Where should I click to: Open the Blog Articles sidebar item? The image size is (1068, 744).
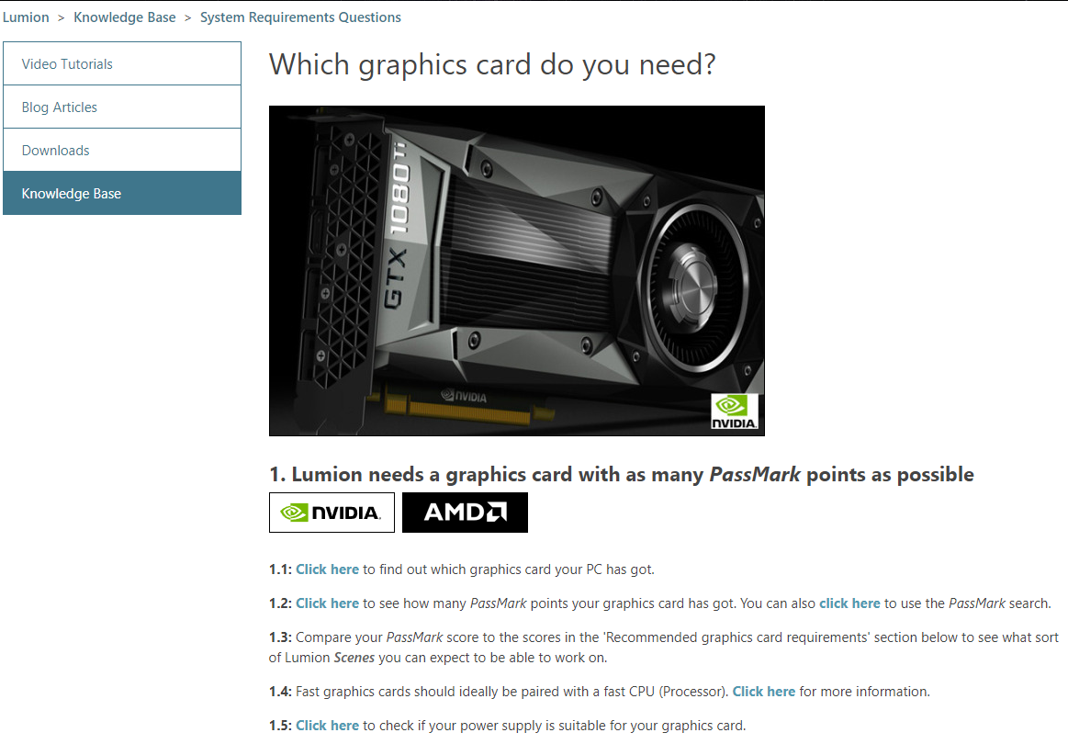[x=122, y=107]
